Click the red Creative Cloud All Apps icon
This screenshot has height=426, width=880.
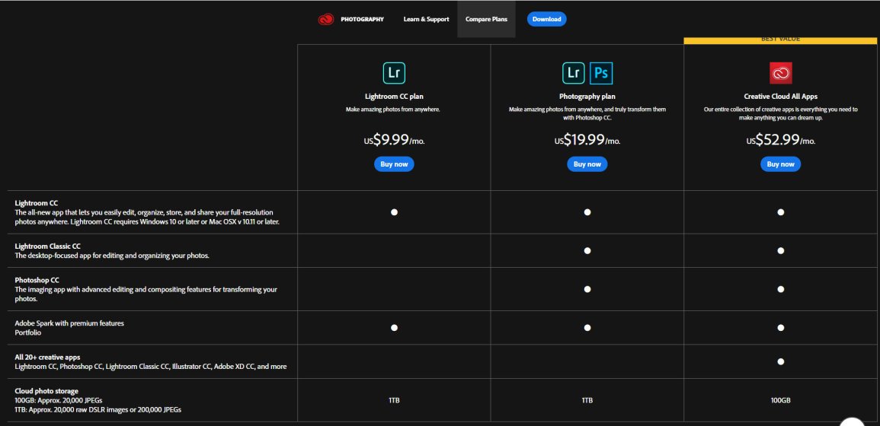780,73
